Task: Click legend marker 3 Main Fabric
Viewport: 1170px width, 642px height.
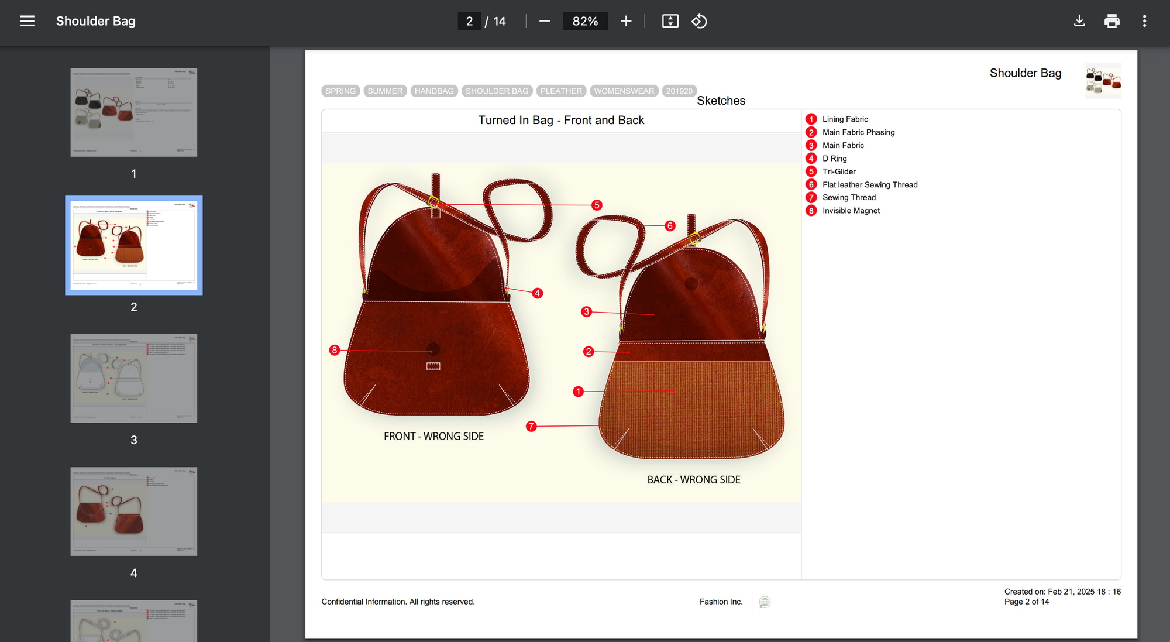Action: pos(811,145)
